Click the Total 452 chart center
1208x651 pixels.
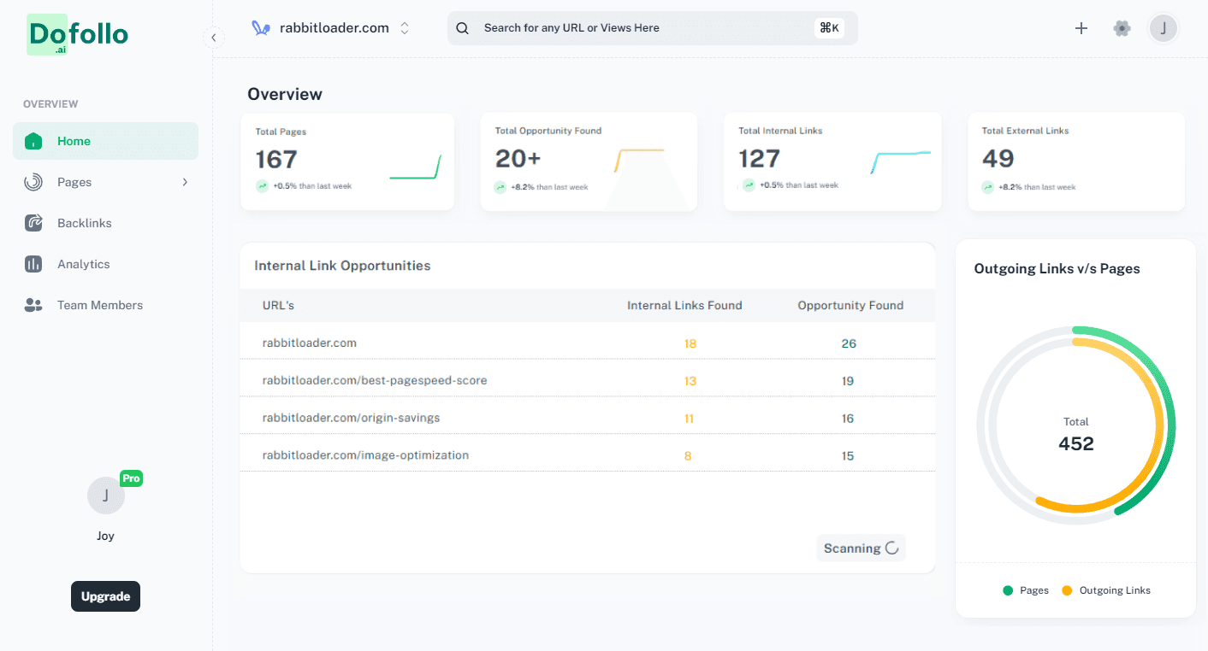click(1076, 435)
